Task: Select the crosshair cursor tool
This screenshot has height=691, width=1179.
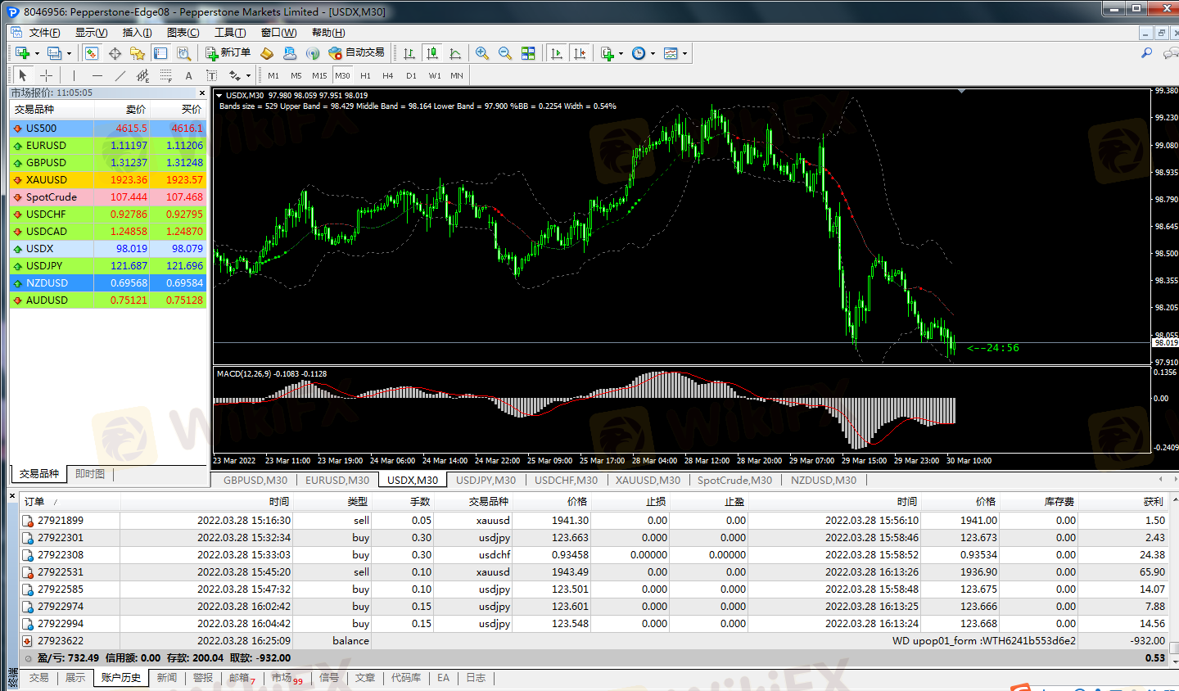Action: 47,75
